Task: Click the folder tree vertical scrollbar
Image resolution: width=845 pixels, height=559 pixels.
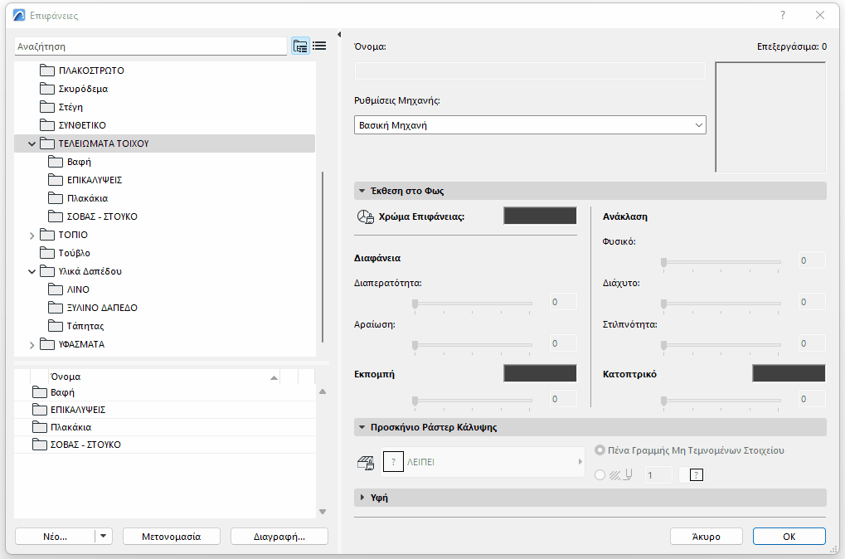Action: tap(323, 256)
